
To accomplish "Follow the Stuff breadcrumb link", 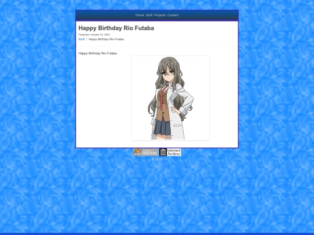I will pos(81,39).
